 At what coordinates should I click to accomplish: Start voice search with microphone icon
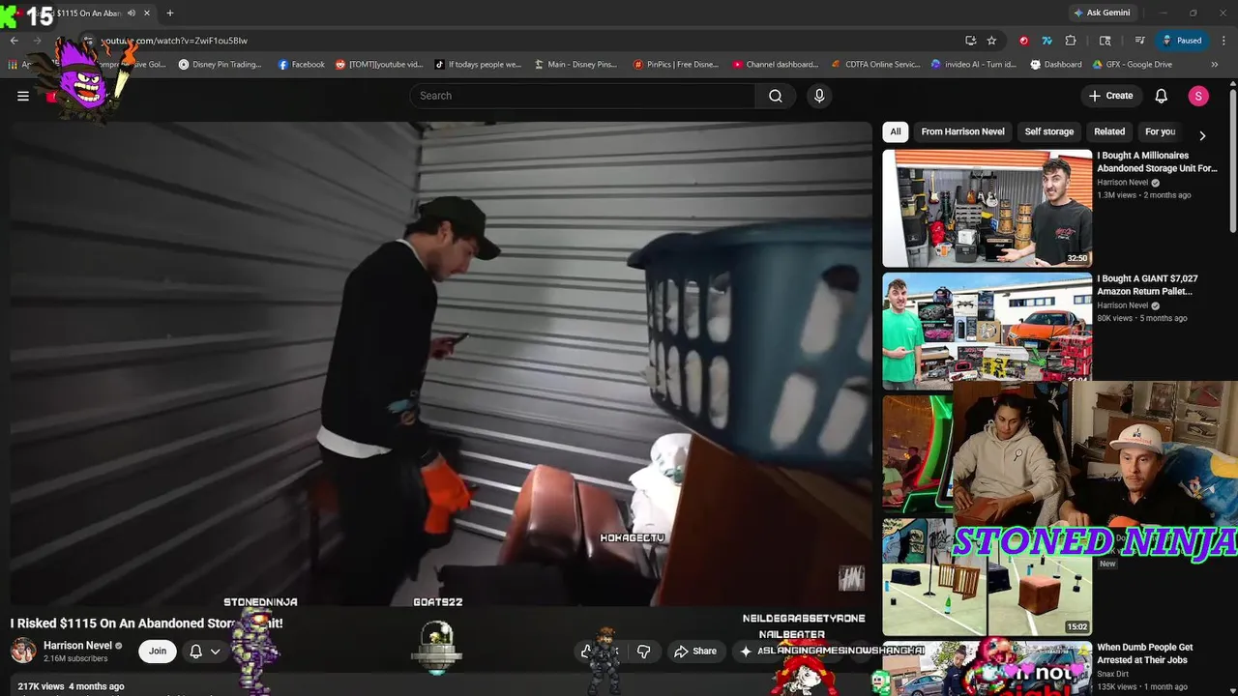point(819,96)
